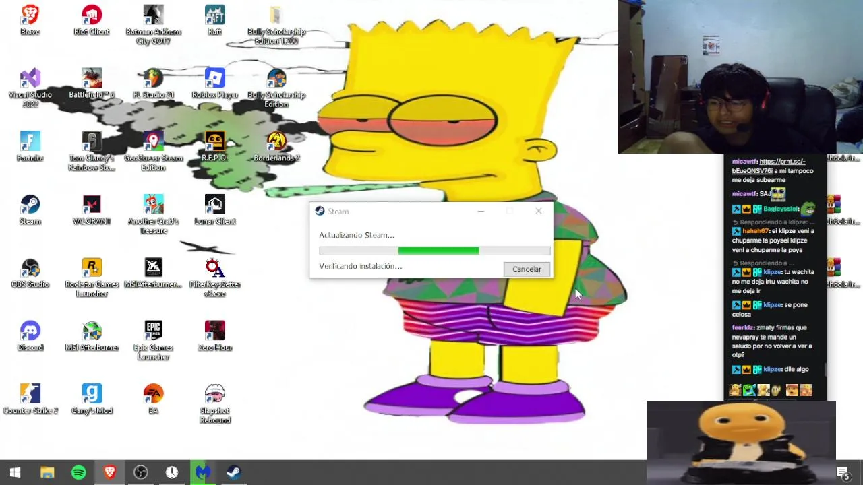
Task: Select the Zero Hour desktop icon
Action: (214, 337)
